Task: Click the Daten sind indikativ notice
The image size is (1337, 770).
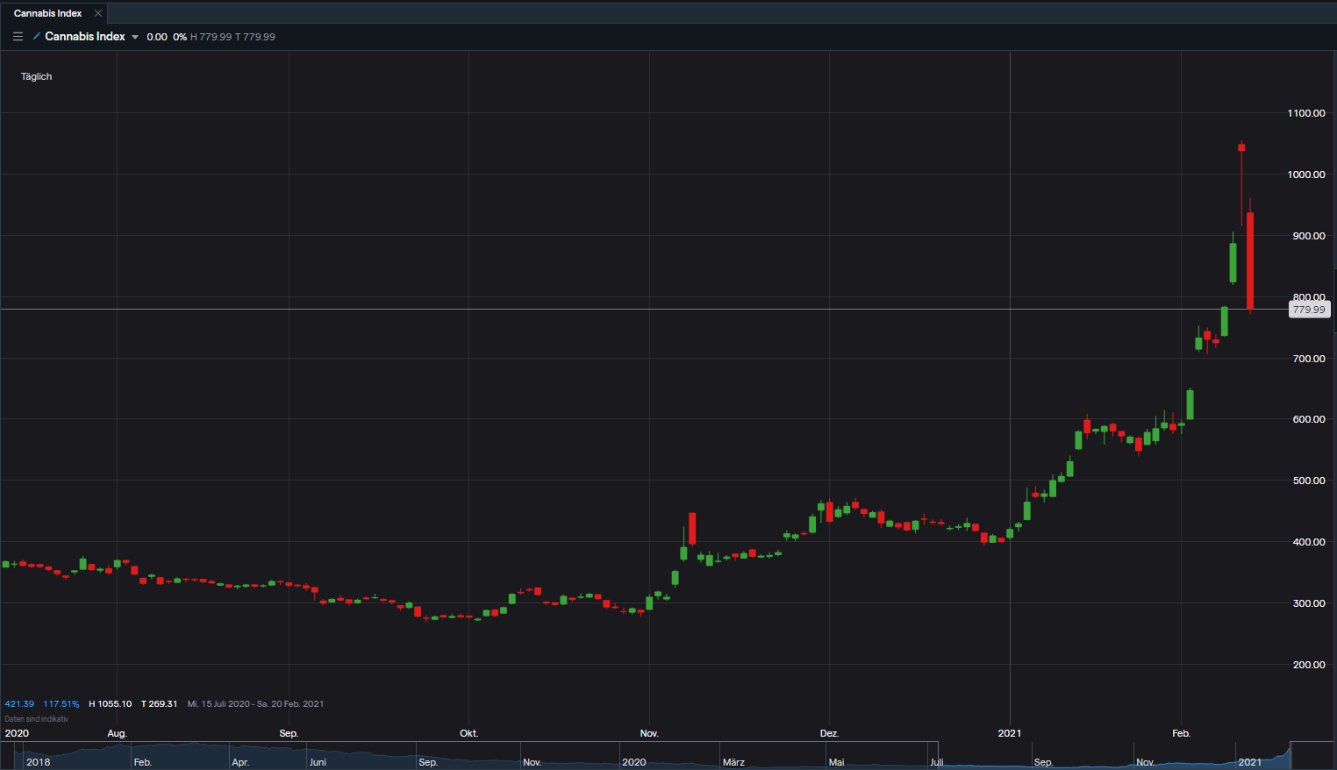Action: (37, 719)
